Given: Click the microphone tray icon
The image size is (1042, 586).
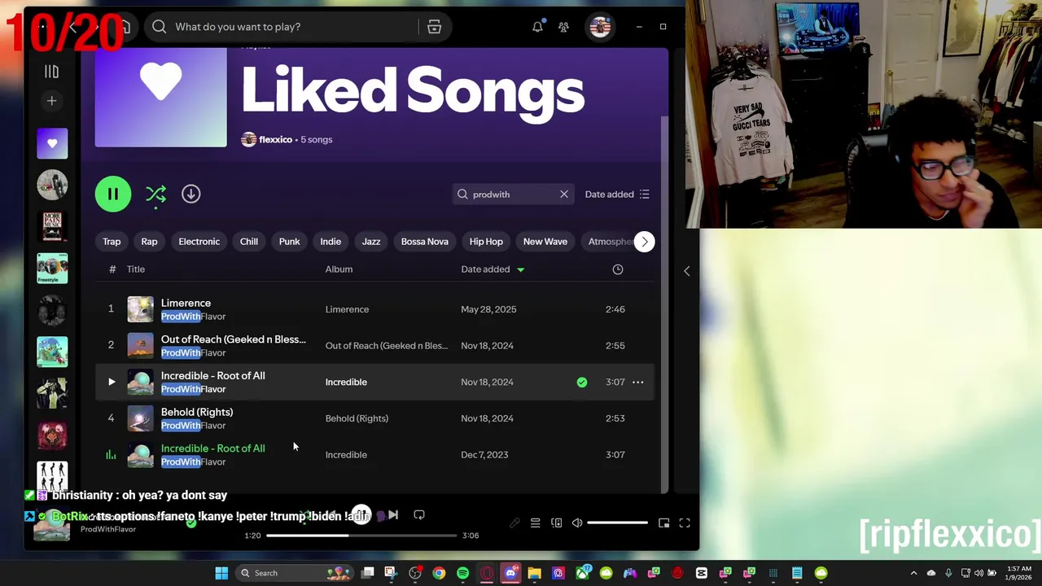Looking at the screenshot, I should click(948, 573).
